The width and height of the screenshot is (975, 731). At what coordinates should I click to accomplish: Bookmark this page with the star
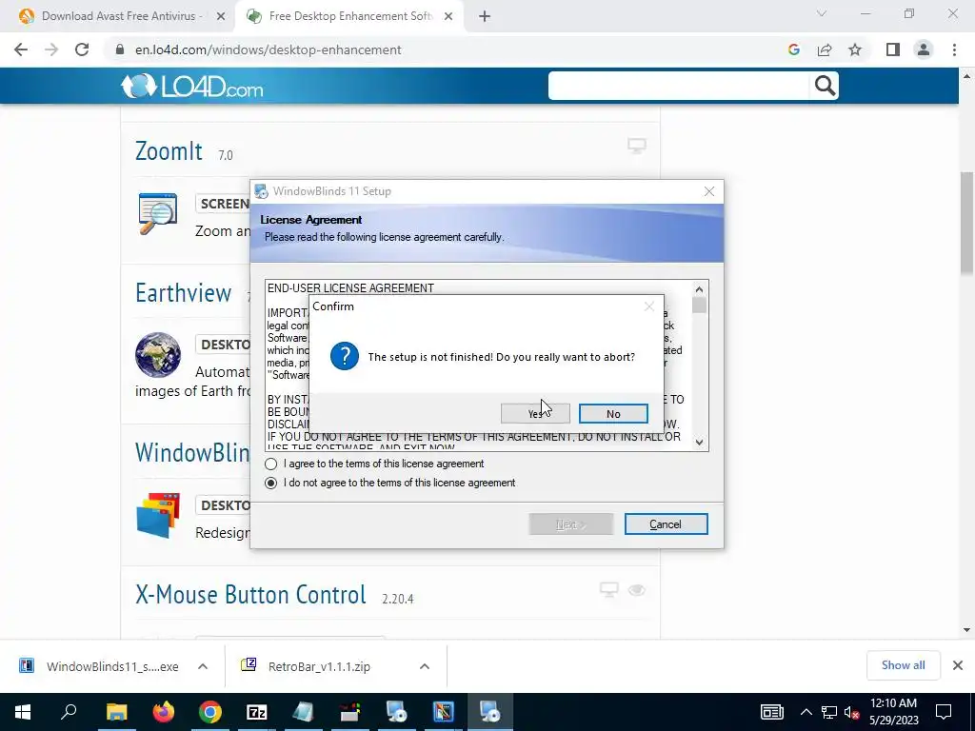point(855,49)
